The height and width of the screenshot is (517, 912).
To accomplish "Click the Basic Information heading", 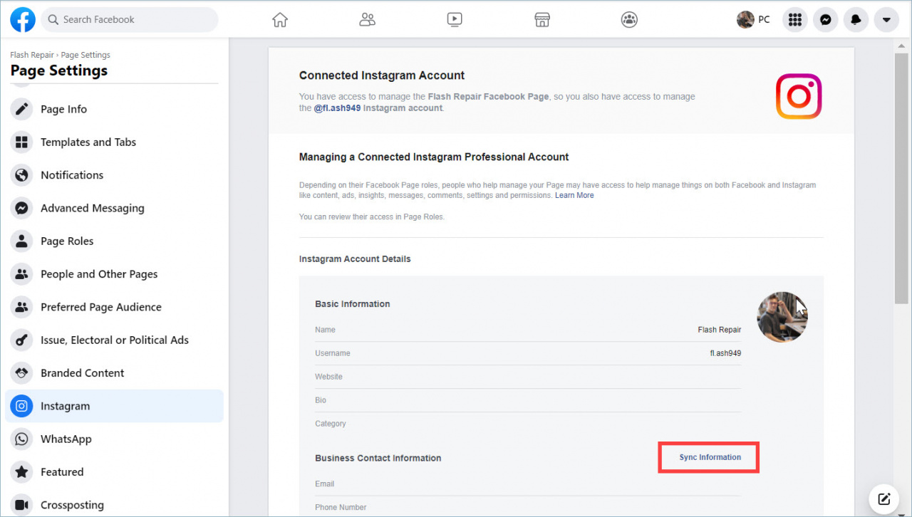I will pyautogui.click(x=353, y=304).
